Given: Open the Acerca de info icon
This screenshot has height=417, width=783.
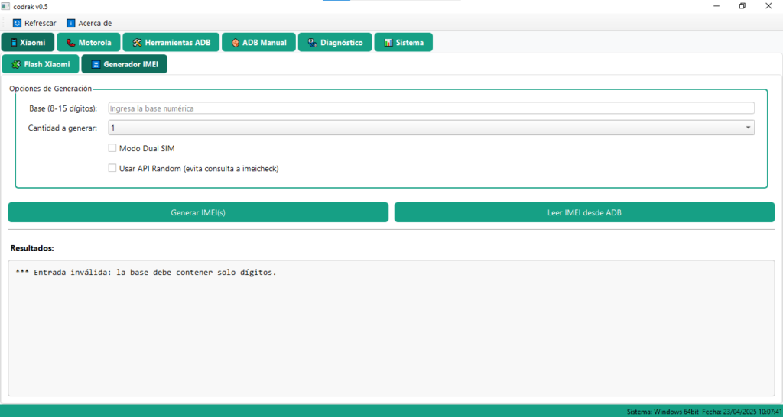Looking at the screenshot, I should (71, 23).
